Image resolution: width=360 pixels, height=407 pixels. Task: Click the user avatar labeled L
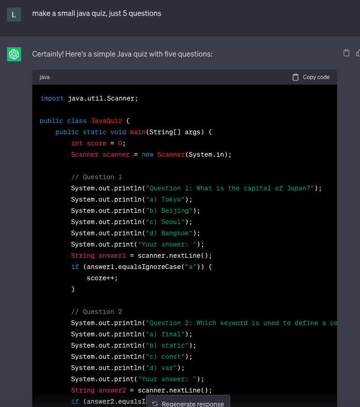(x=14, y=15)
